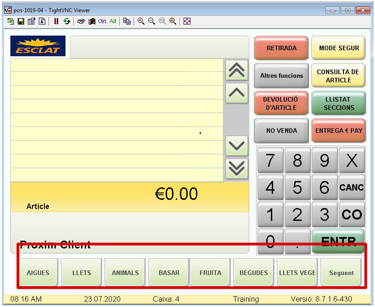Refresh the remote screen

pos(66,21)
